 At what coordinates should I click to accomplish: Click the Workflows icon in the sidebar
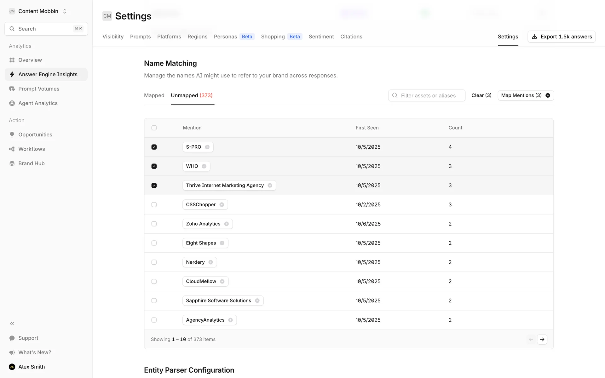tap(12, 149)
